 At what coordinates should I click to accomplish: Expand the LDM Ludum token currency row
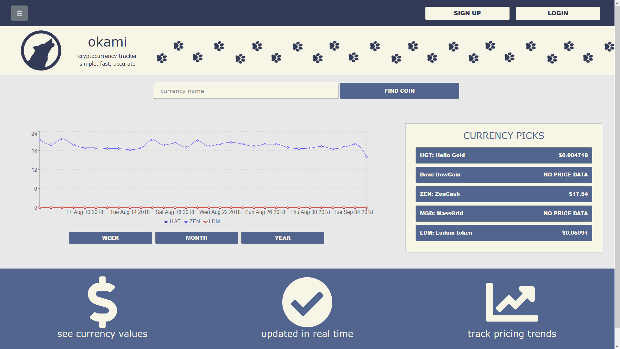point(504,232)
